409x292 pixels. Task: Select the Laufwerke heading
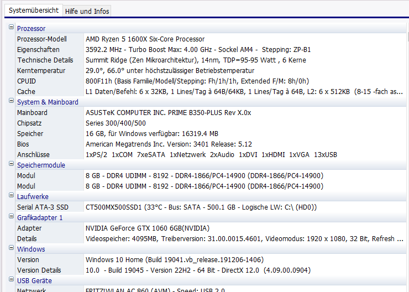pos(33,197)
